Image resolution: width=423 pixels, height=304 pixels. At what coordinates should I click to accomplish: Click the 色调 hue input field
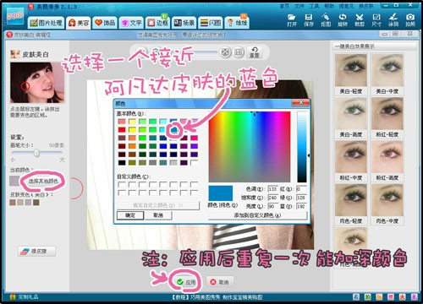pyautogui.click(x=272, y=189)
